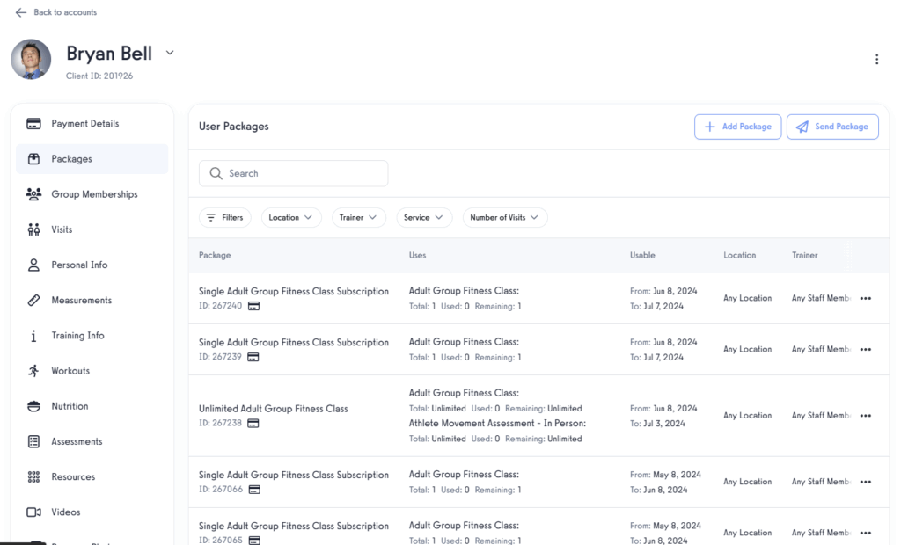Viewport: 901px width, 545px height.
Task: Open the Filters panel
Action: [x=225, y=217]
